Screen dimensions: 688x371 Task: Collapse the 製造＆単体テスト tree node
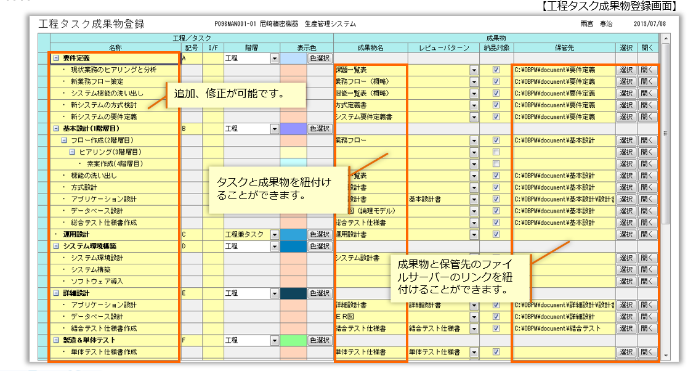pyautogui.click(x=56, y=340)
